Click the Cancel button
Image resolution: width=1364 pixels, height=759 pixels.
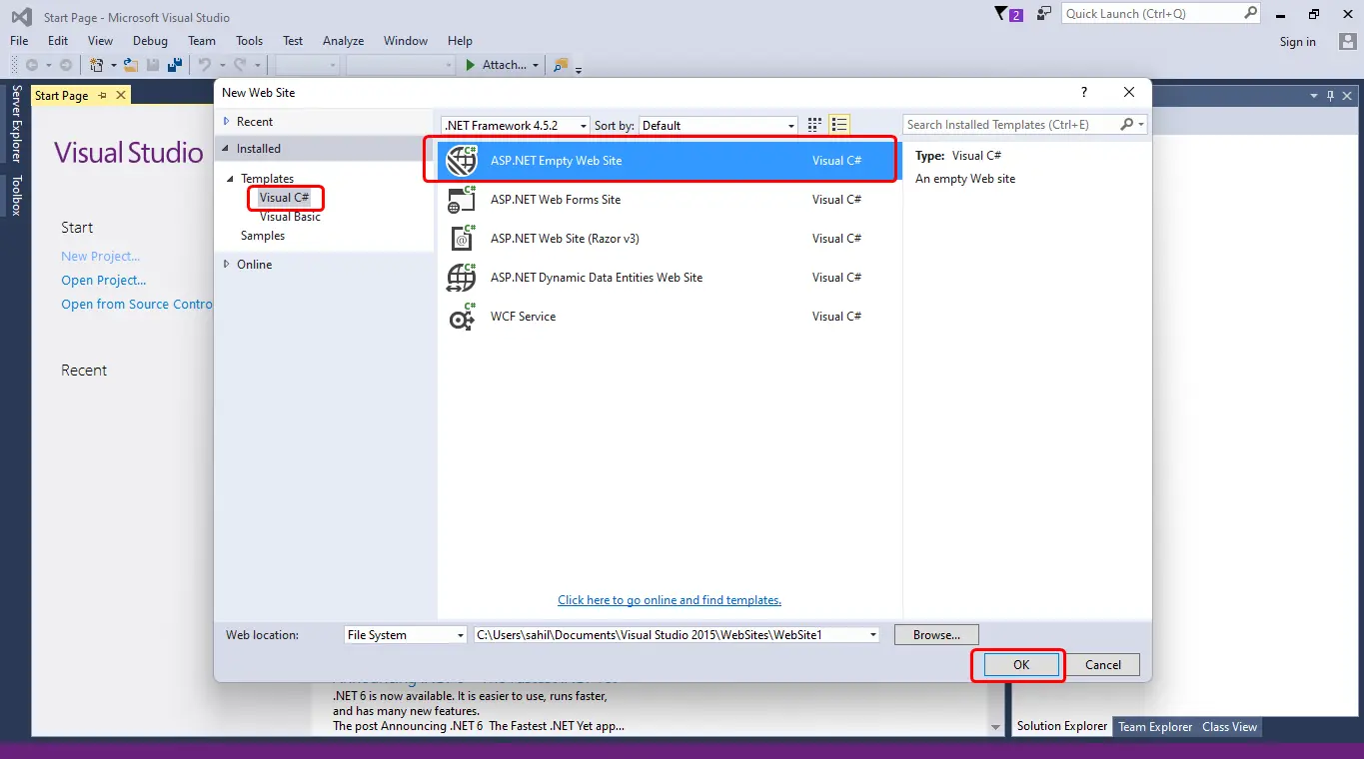(1103, 665)
